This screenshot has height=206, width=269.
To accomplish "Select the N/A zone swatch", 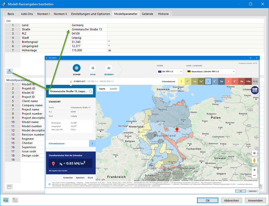I will pos(255,81).
